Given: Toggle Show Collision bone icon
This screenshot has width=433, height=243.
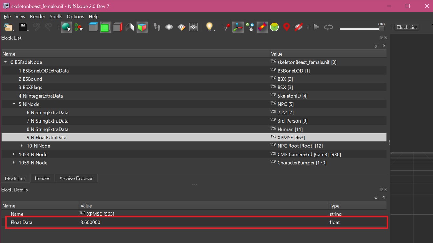Looking at the screenshot, I should 263,27.
